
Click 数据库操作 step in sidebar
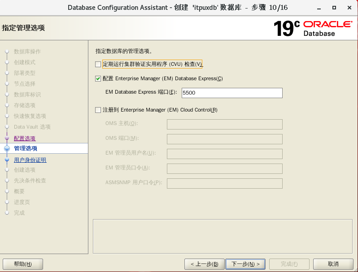coord(27,52)
